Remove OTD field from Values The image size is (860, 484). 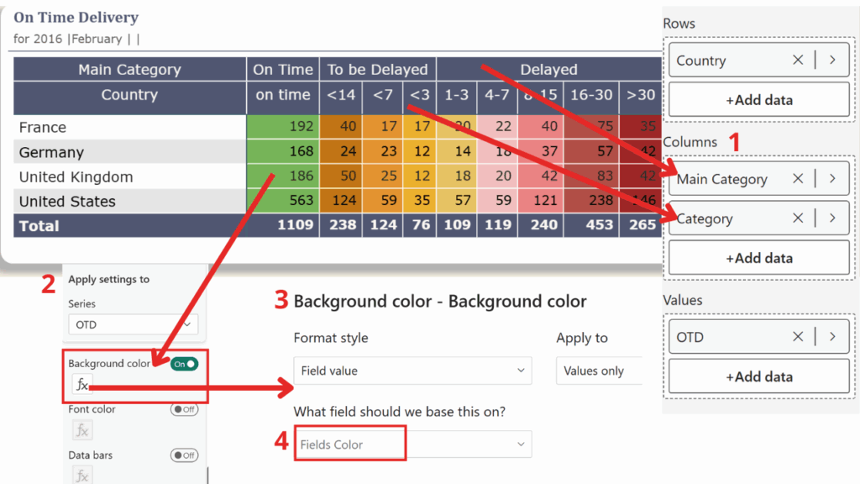(x=798, y=337)
